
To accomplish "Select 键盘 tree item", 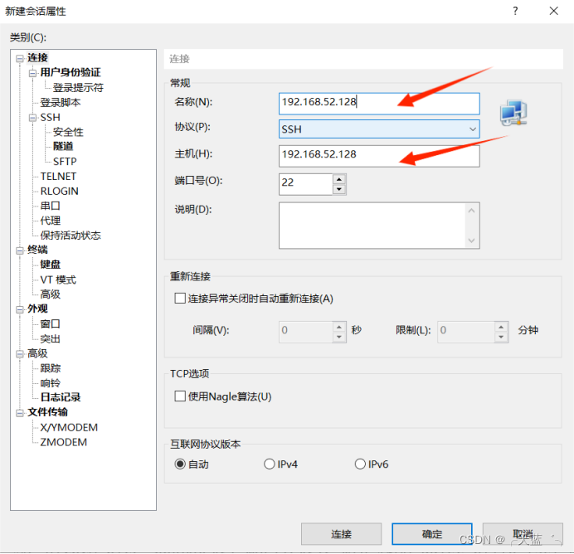I will 50,265.
